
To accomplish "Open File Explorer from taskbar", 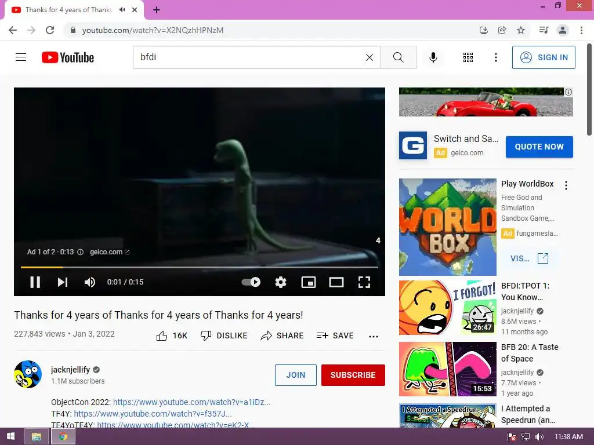I will (x=37, y=437).
